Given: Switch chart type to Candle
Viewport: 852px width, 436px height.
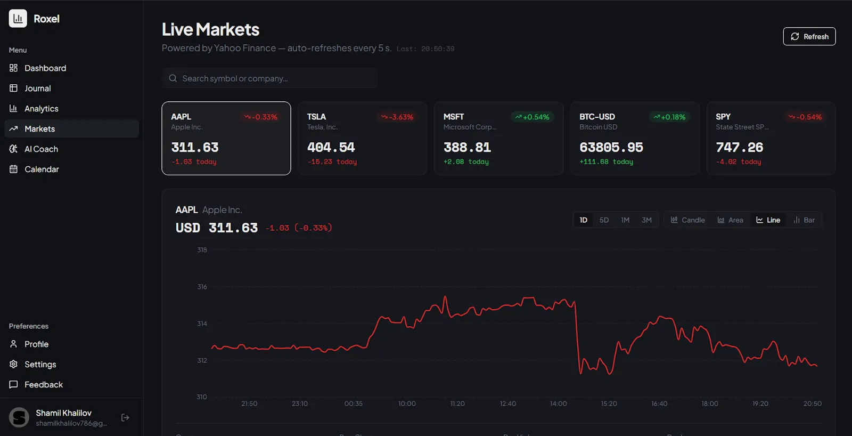Looking at the screenshot, I should tap(687, 220).
